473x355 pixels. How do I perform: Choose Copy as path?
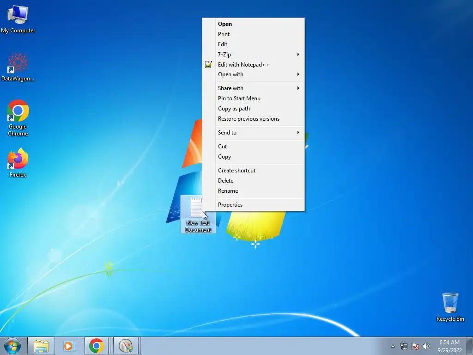(254, 109)
